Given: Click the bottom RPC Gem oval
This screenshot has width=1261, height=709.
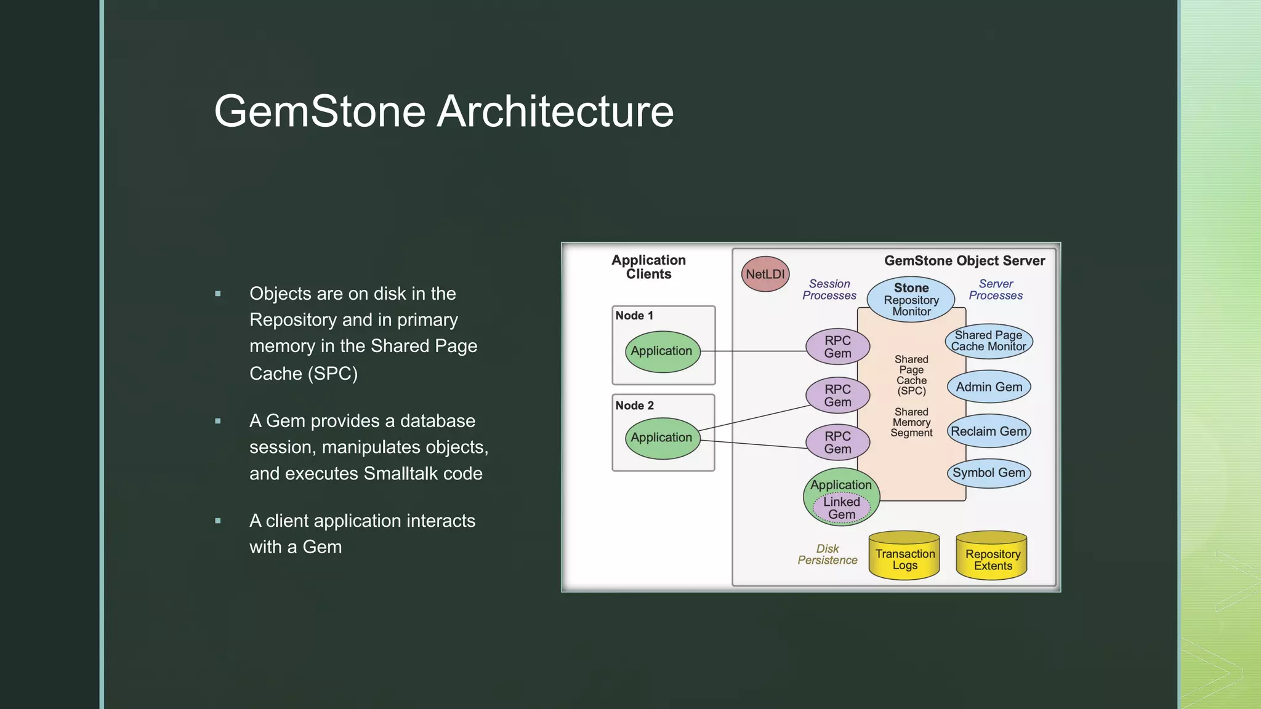Looking at the screenshot, I should 837,443.
